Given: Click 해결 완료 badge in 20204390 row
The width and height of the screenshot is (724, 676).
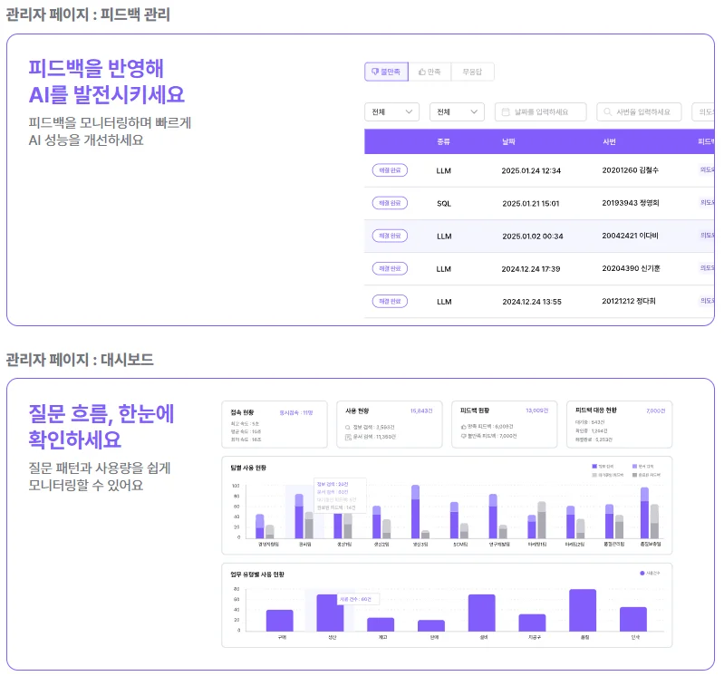Looking at the screenshot, I should tap(390, 269).
